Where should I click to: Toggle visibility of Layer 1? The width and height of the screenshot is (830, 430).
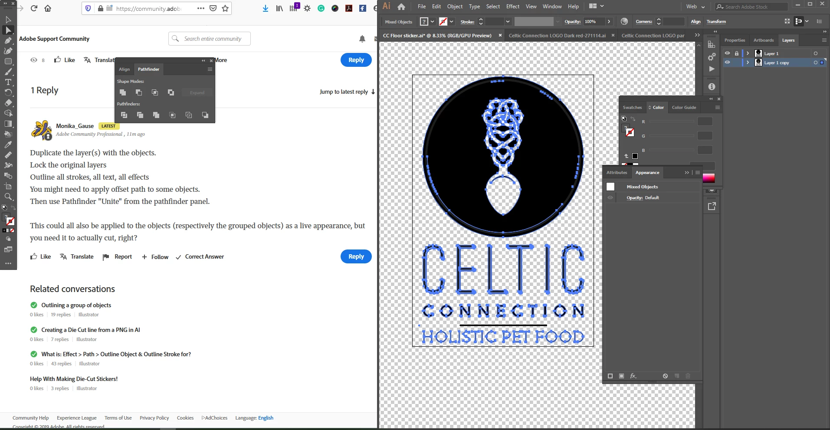coord(728,53)
